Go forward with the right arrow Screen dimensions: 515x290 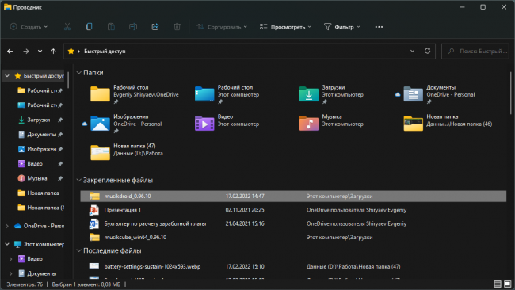click(26, 52)
